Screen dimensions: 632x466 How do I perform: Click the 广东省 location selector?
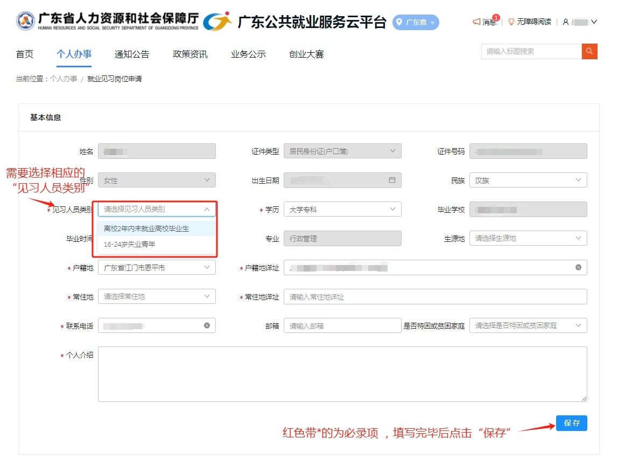tap(416, 22)
